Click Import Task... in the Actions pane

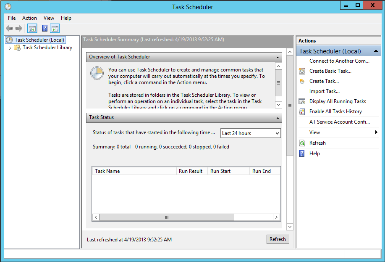(x=324, y=91)
